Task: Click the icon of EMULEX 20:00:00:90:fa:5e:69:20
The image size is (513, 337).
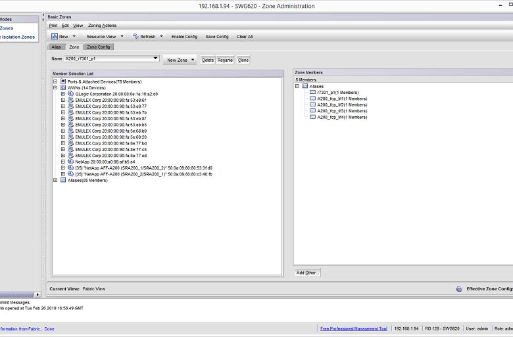Action: (x=70, y=137)
